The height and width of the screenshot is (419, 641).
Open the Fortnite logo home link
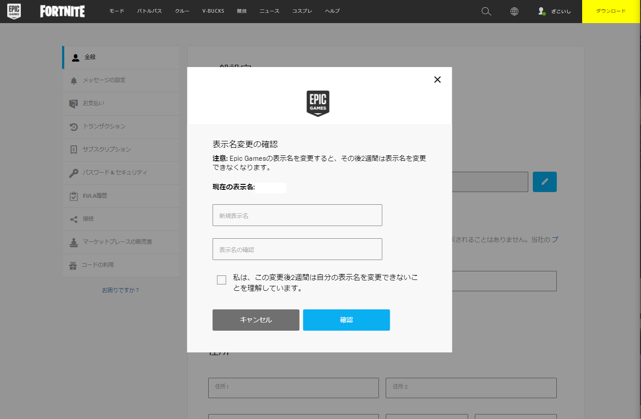pos(62,11)
